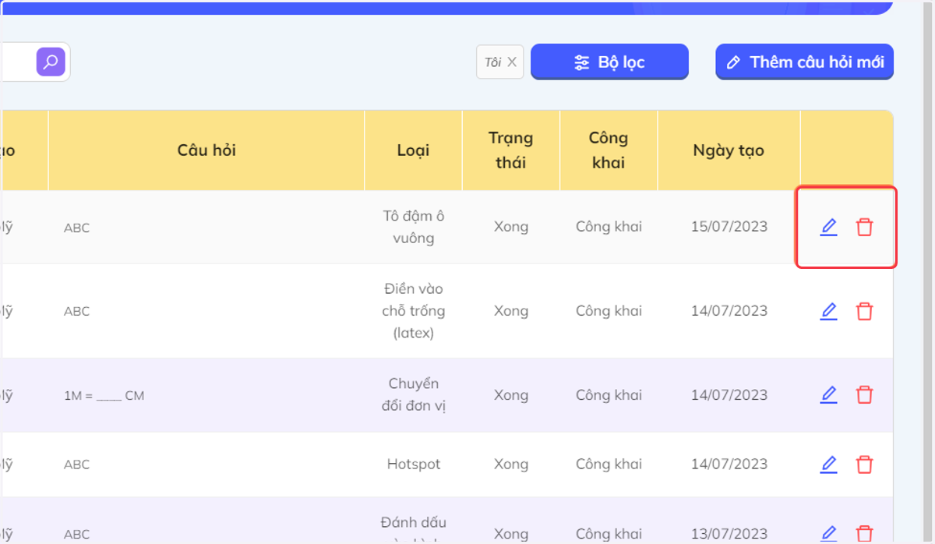Delete the Chuyển đổi đơn vị question

click(864, 394)
